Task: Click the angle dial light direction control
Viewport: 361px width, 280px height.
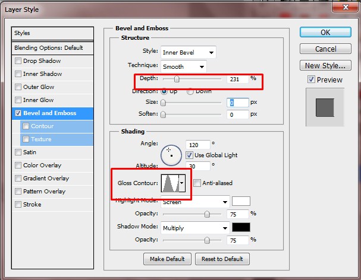Action: [171, 155]
